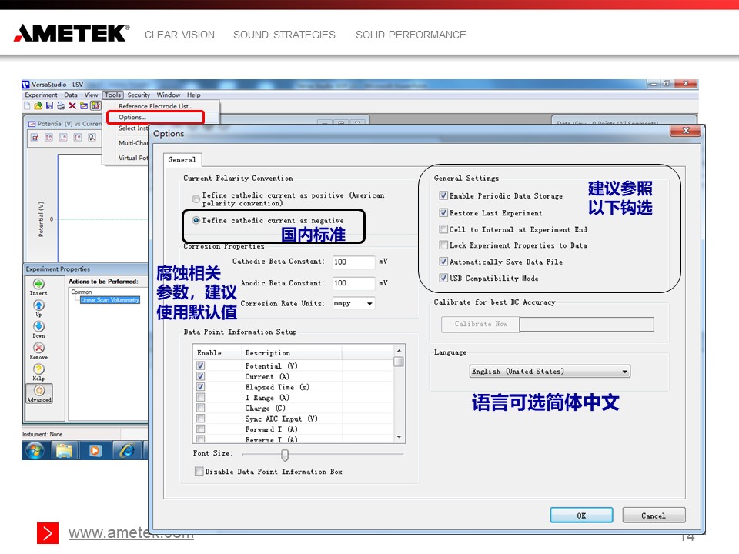The width and height of the screenshot is (739, 554).
Task: Click the data point list scroll up arrow
Action: click(x=399, y=351)
